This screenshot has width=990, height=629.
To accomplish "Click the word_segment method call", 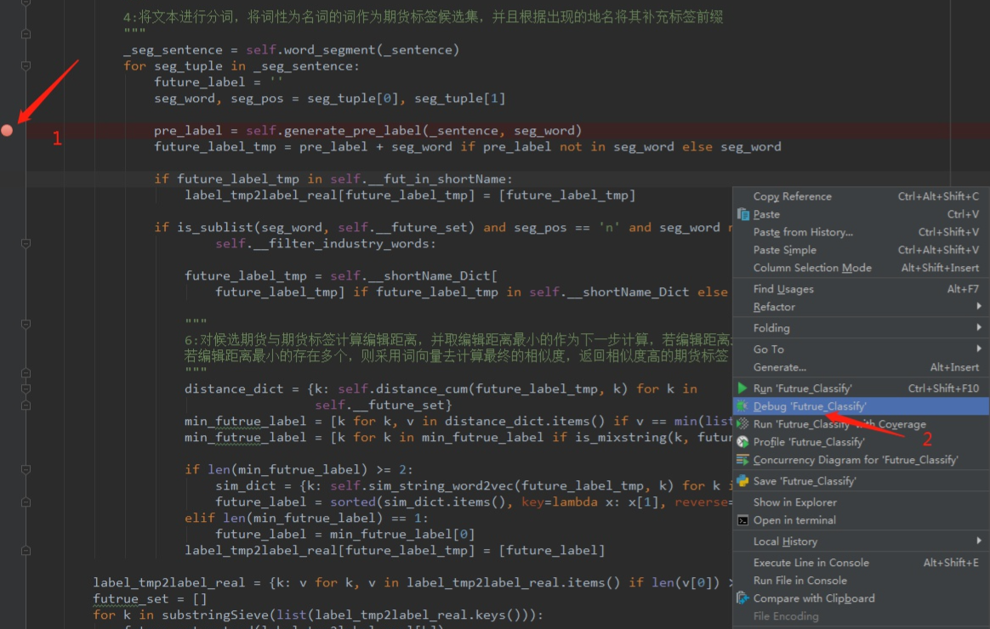I will tap(330, 50).
